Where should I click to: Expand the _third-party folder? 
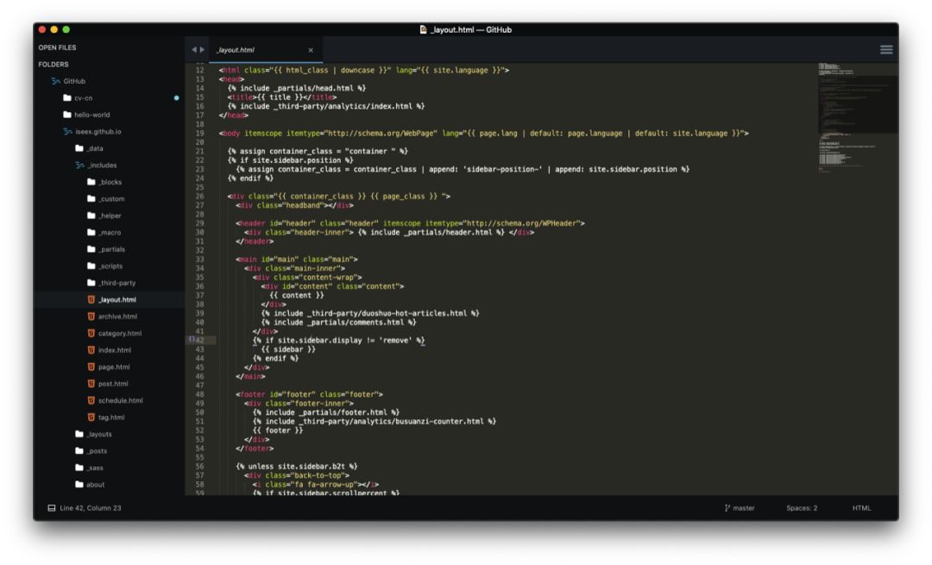point(117,283)
